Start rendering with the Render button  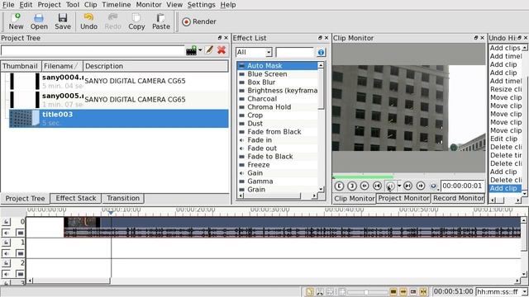199,21
